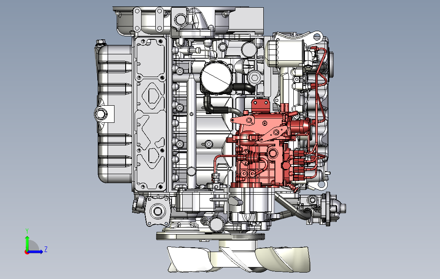Select the white cylindrical filter canister at upper right
The width and height of the screenshot is (440, 279).
(x=286, y=54)
